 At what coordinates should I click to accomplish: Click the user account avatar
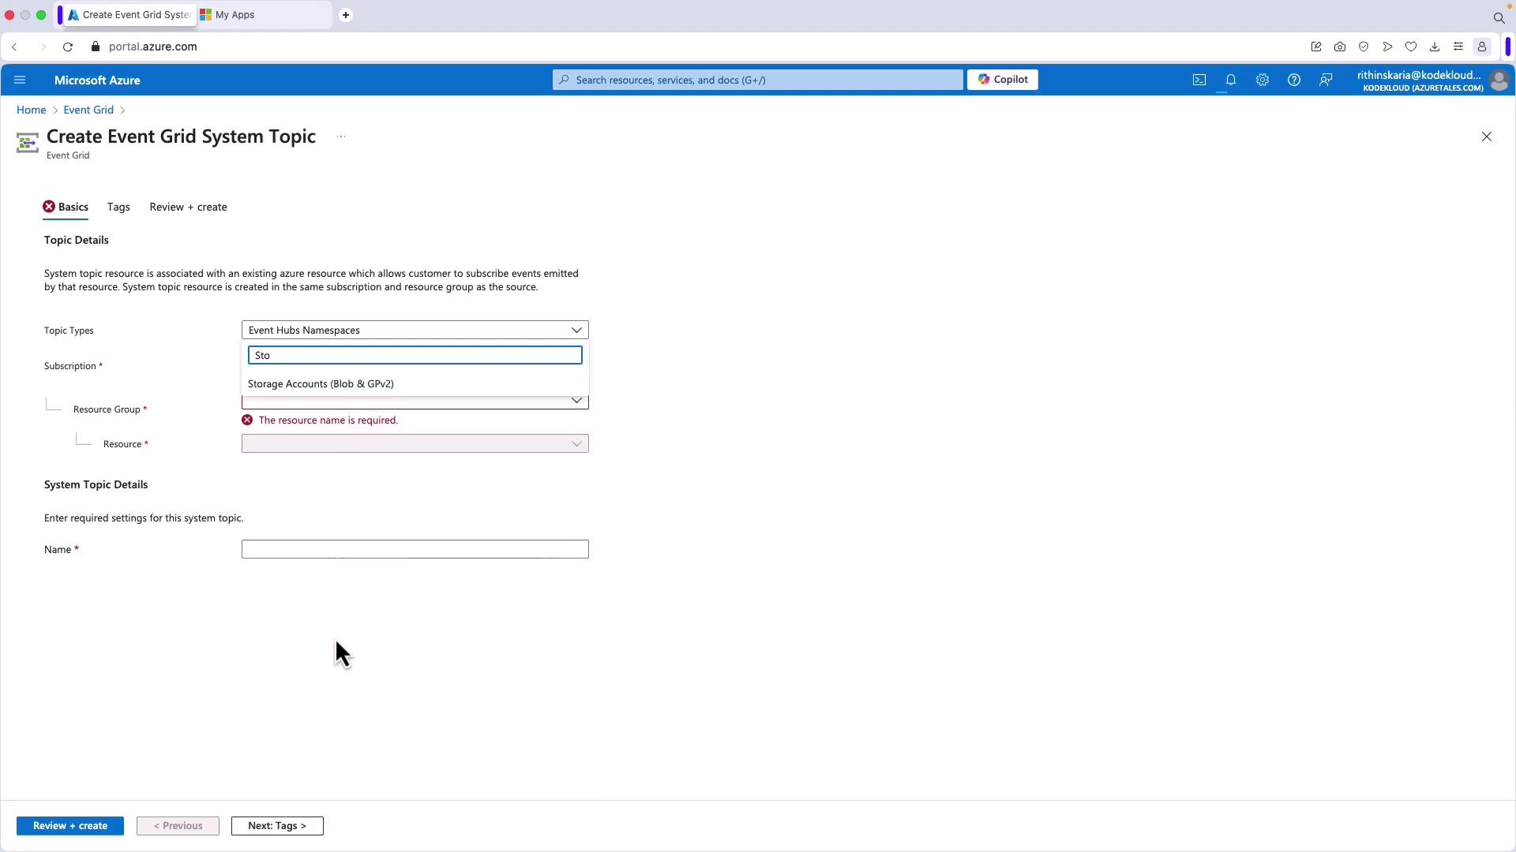click(x=1498, y=80)
